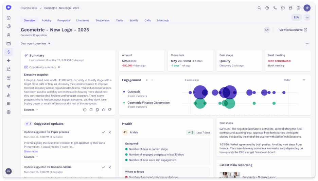Regenerate the summary with refresh icon

click(91, 109)
